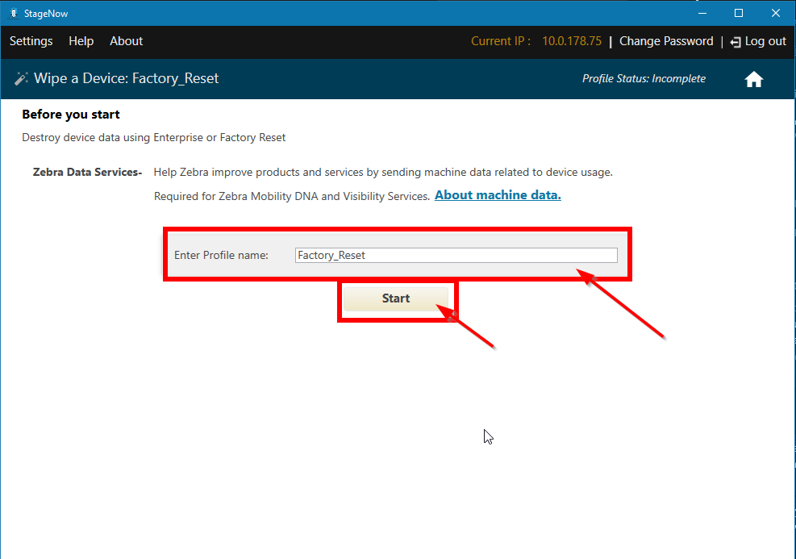The width and height of the screenshot is (796, 559).
Task: Click the Home icon to return home
Action: click(x=753, y=78)
